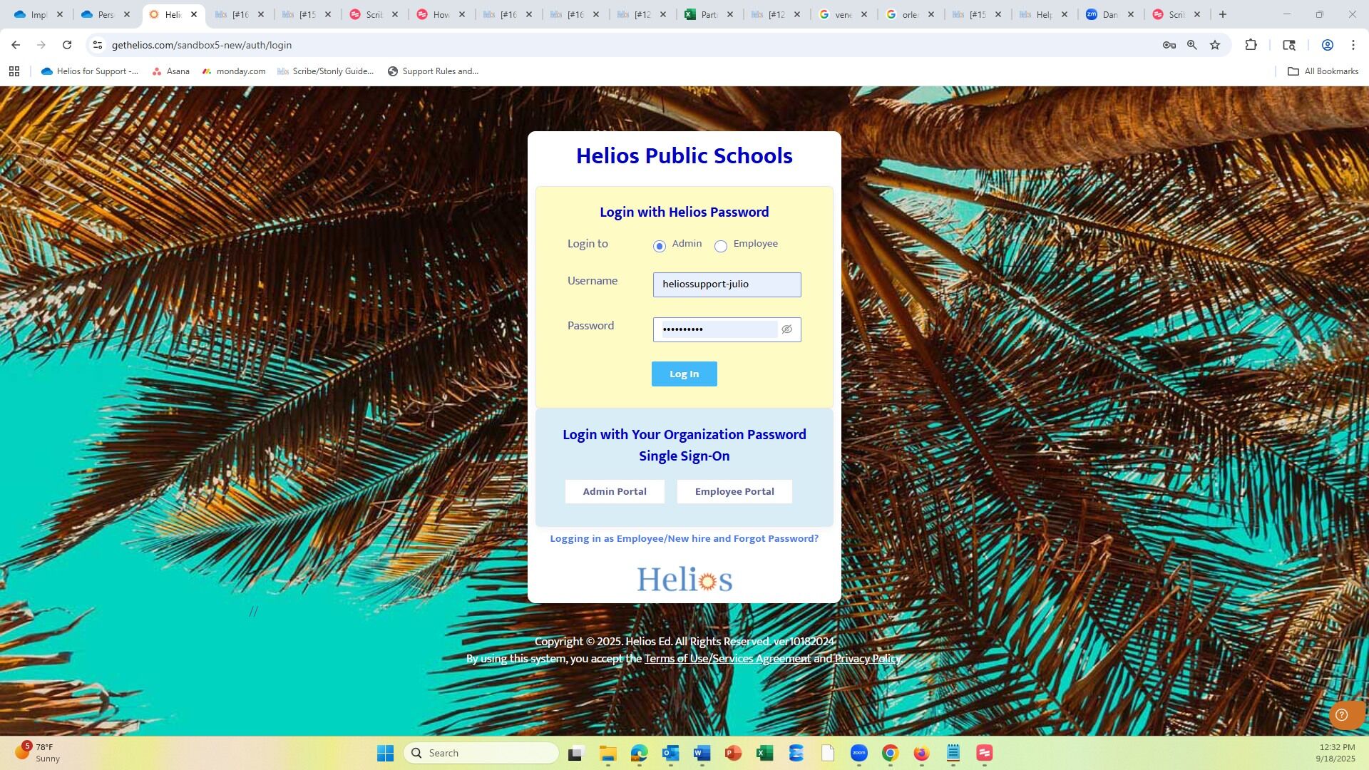Screen dimensions: 1369x770
Task: Click the Log In button
Action: point(684,374)
